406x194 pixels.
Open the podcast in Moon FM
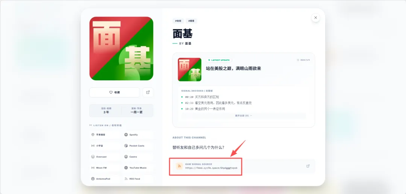point(105,168)
